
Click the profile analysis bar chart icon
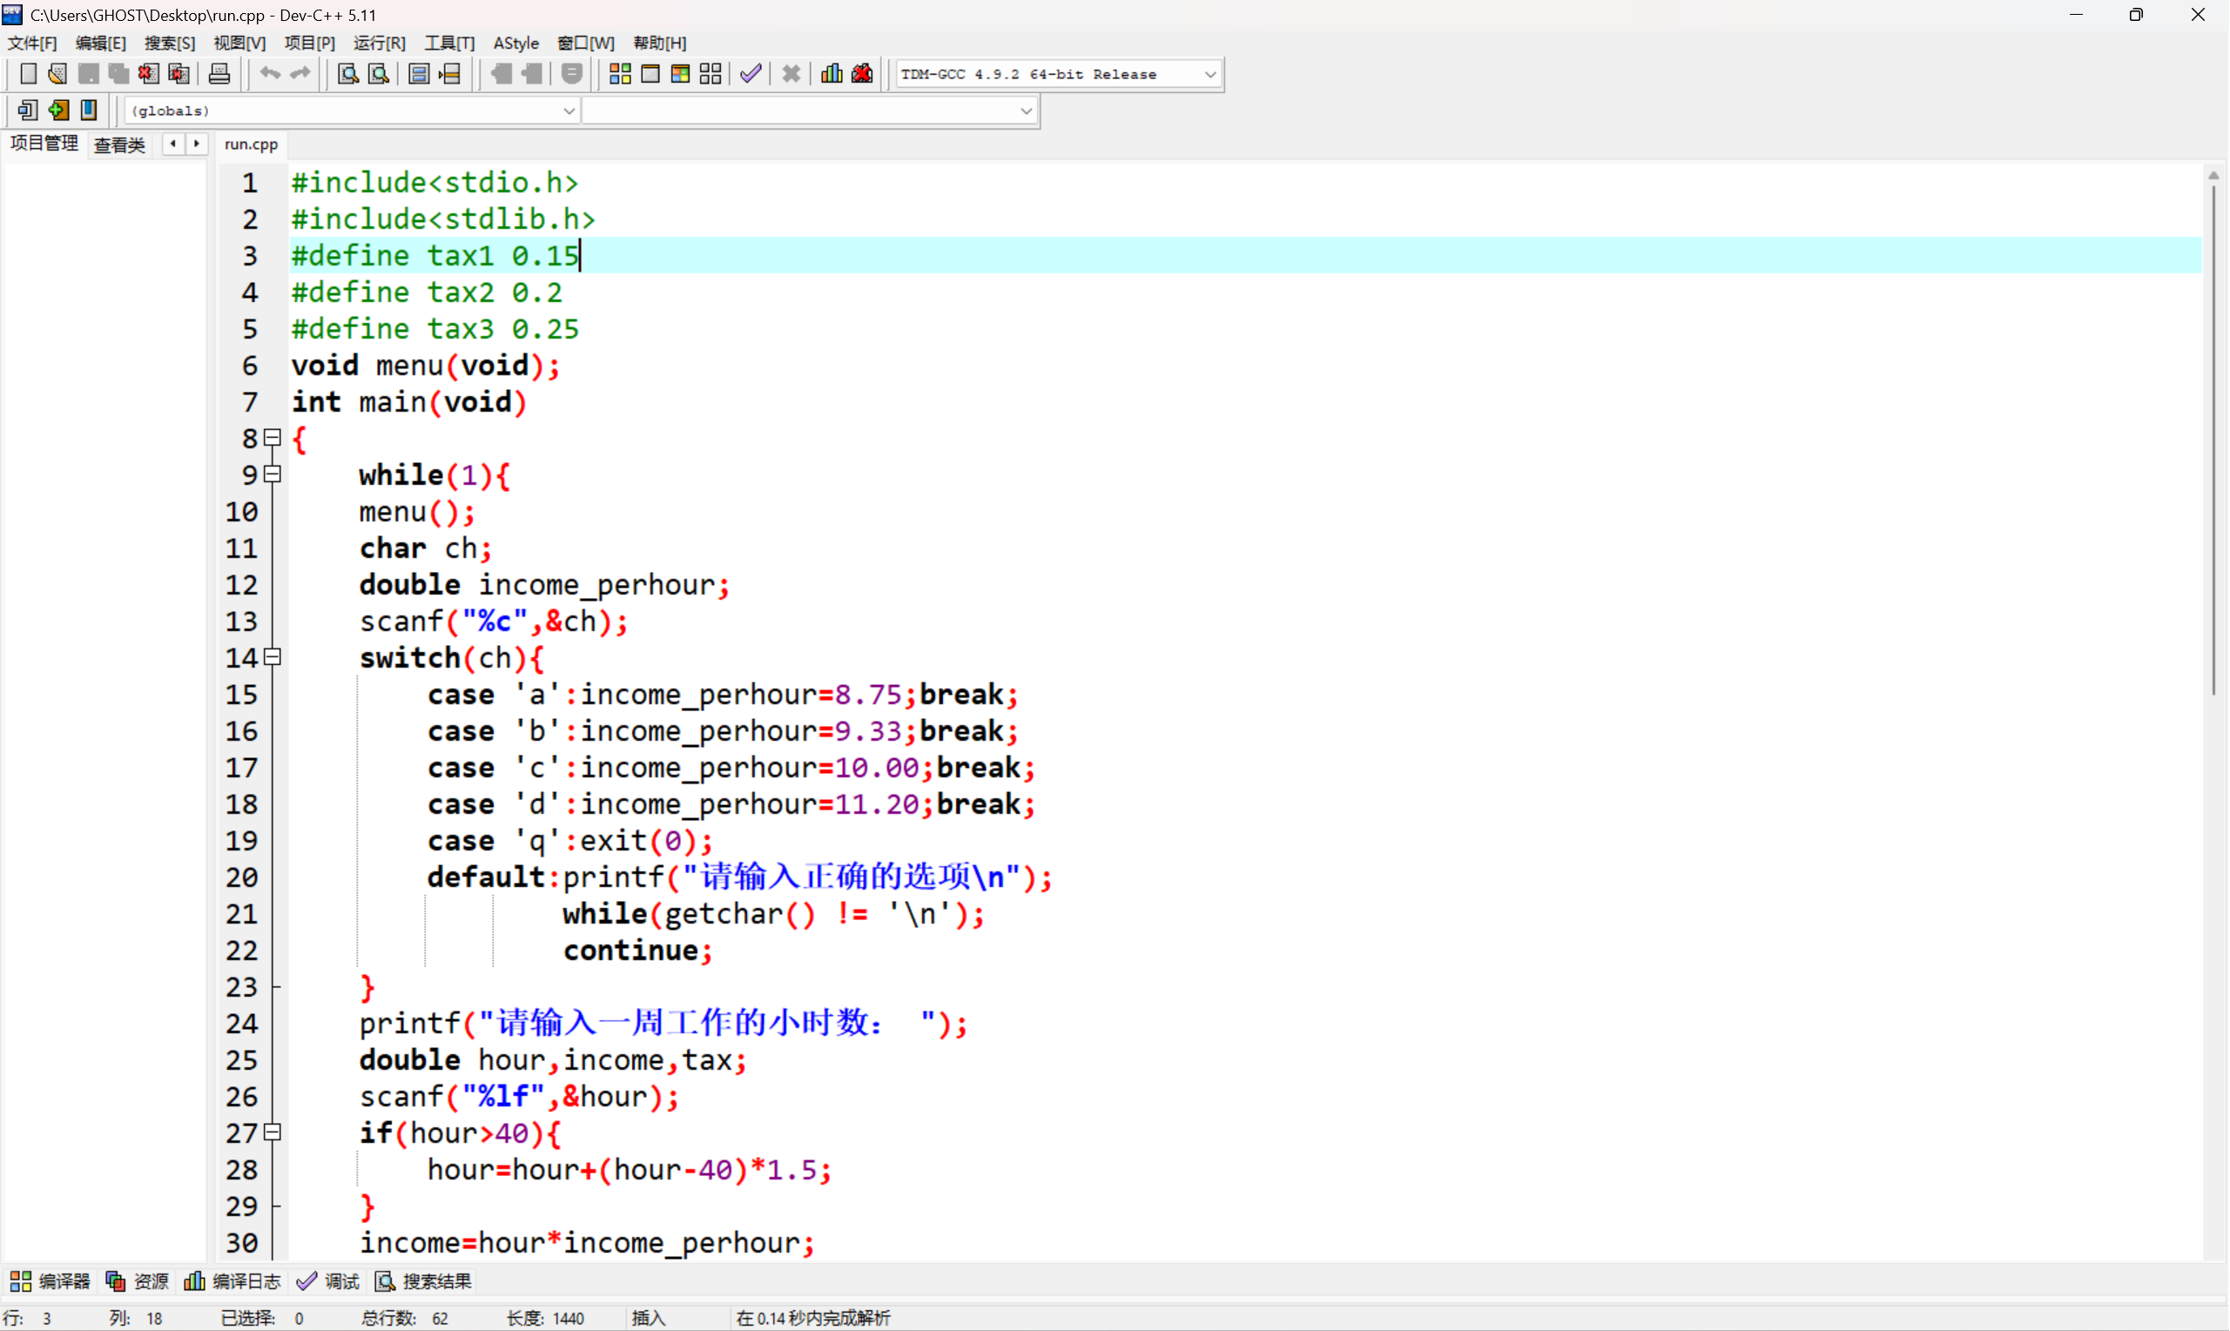tap(832, 75)
